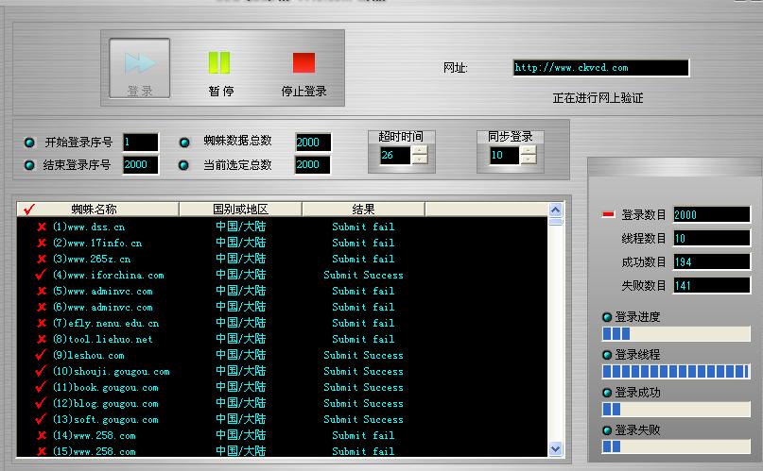The width and height of the screenshot is (763, 471).
Task: Click the 登录进度 progress bar
Action: (676, 333)
